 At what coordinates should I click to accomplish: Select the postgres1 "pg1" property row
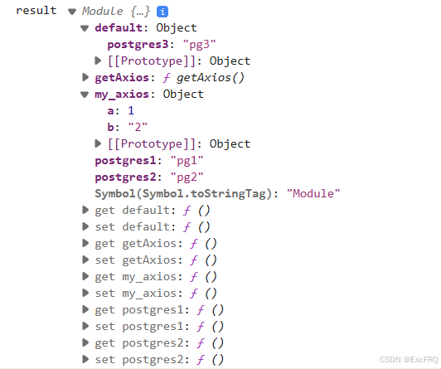(x=149, y=161)
